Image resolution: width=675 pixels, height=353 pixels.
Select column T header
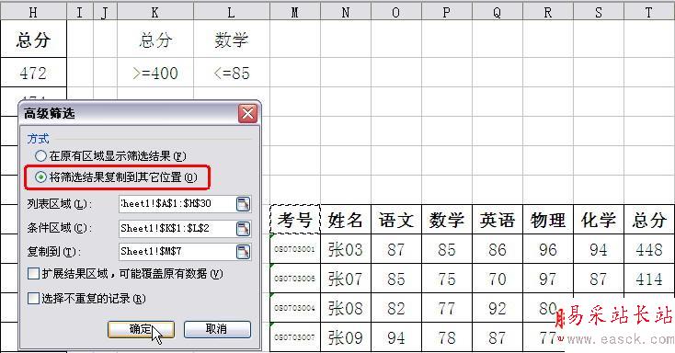(x=649, y=13)
